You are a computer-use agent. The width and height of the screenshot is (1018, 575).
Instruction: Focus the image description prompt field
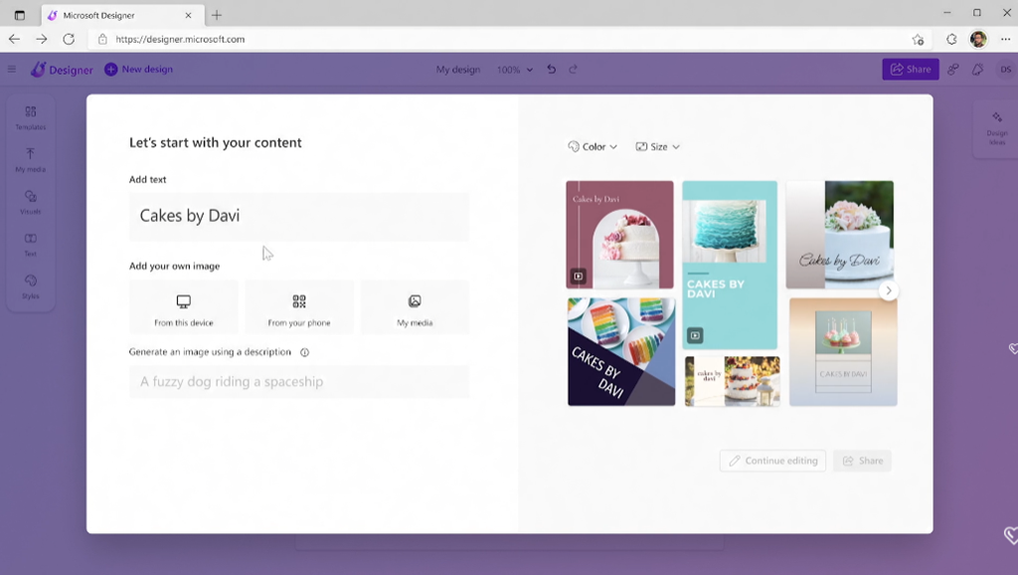coord(298,381)
